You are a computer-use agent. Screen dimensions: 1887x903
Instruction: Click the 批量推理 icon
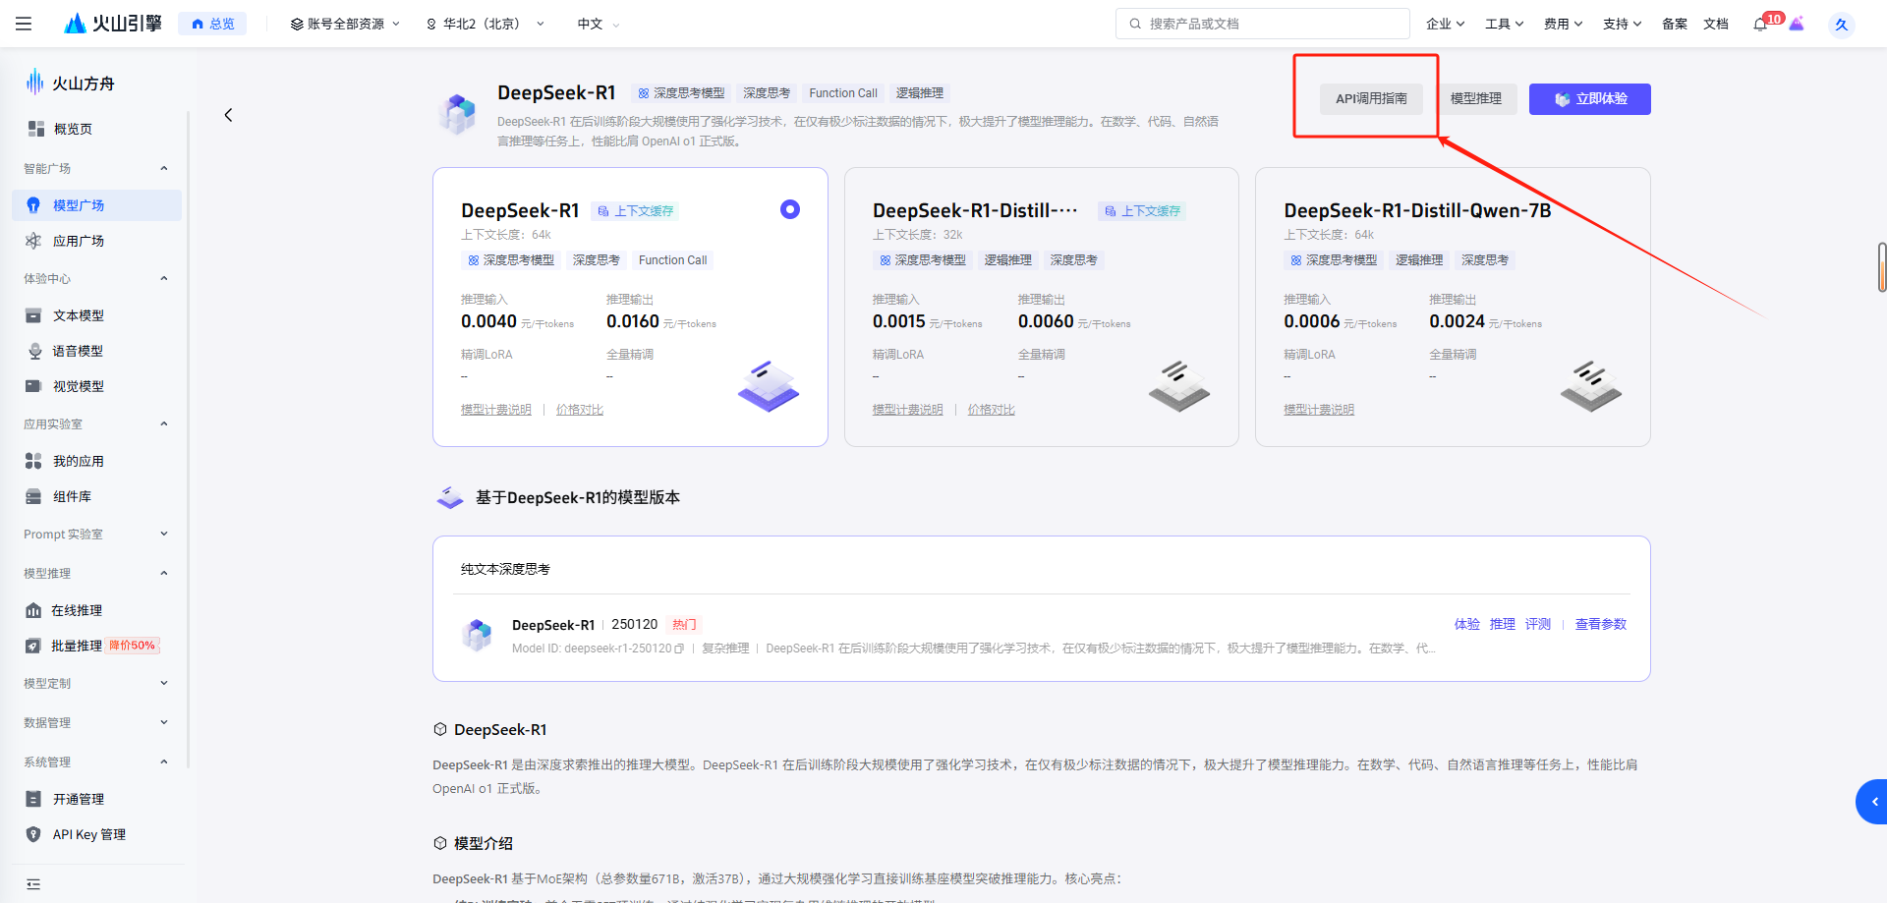(33, 646)
